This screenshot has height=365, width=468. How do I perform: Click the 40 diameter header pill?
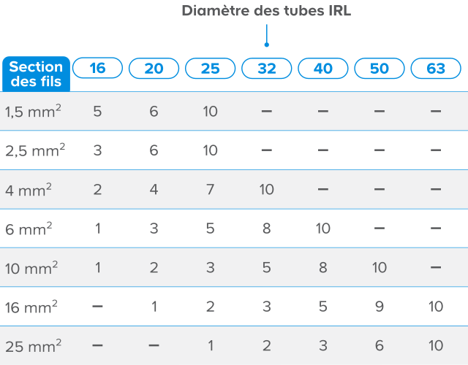(x=322, y=69)
